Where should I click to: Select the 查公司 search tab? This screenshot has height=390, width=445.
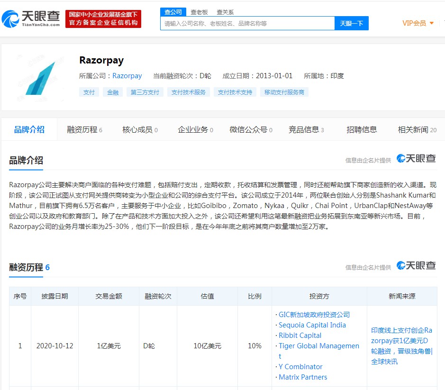coord(173,12)
